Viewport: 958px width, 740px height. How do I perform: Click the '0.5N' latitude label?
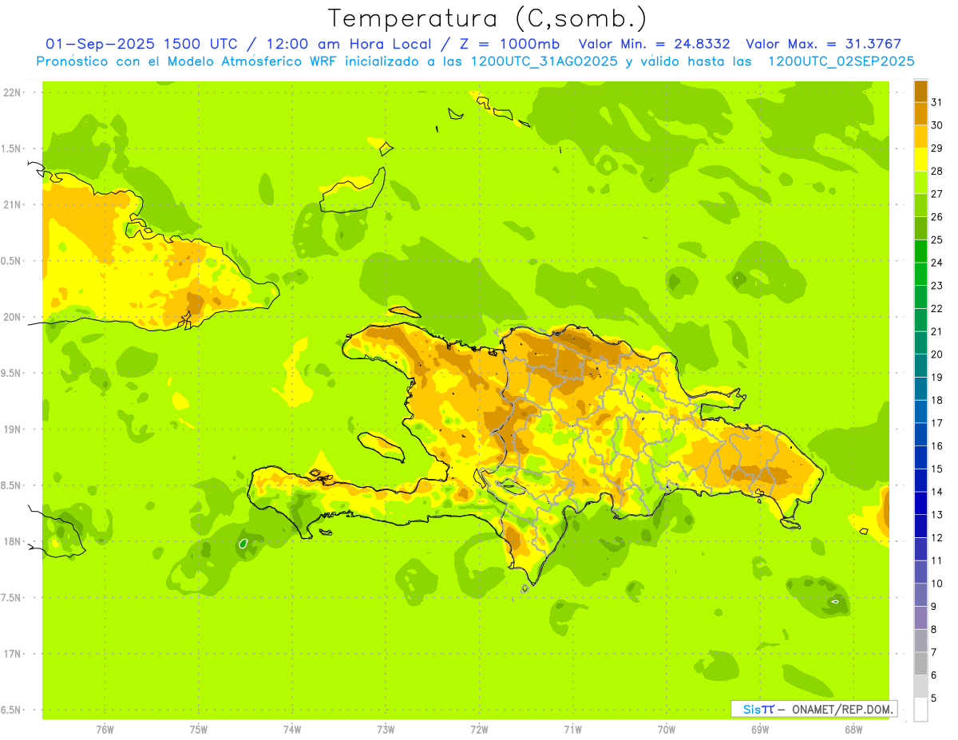point(12,261)
